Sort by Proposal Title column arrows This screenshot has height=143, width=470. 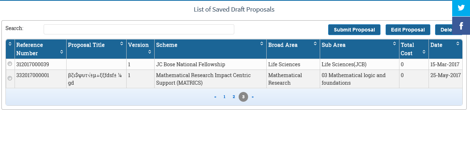tap(122, 43)
